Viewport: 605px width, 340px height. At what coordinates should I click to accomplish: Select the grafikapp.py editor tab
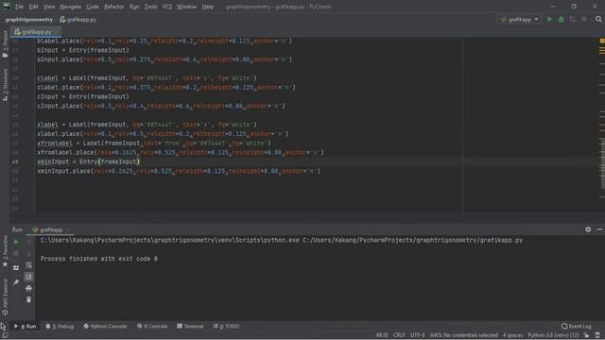point(36,32)
